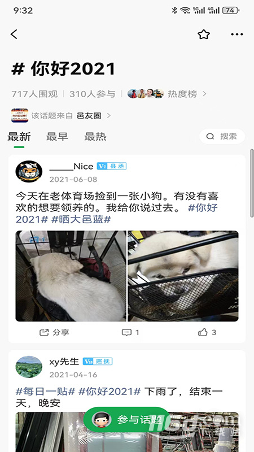Screen dimensions: 254x452
Task: Switch to the 最新 tab
Action: [19, 137]
